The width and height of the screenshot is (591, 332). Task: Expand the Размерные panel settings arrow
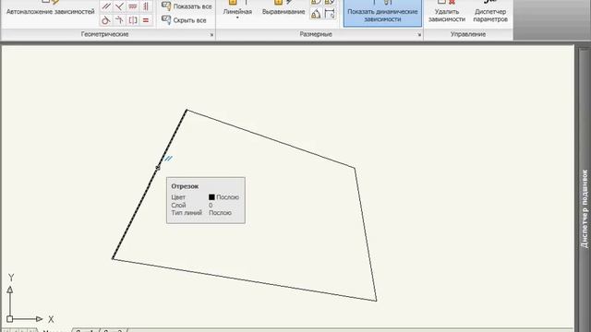(x=419, y=35)
